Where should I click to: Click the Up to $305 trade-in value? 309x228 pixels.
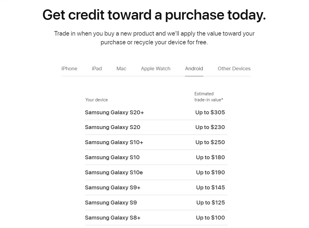coord(210,112)
